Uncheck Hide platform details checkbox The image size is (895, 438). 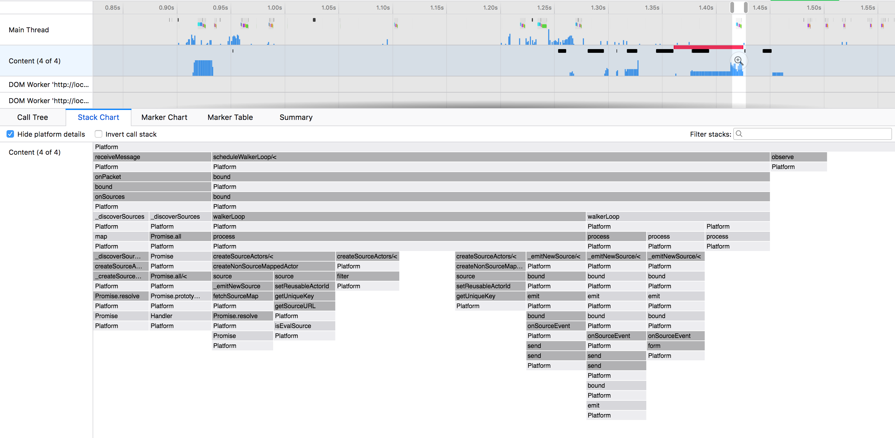11,134
